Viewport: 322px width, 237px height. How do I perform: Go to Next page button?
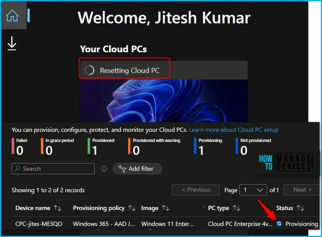coord(302,190)
